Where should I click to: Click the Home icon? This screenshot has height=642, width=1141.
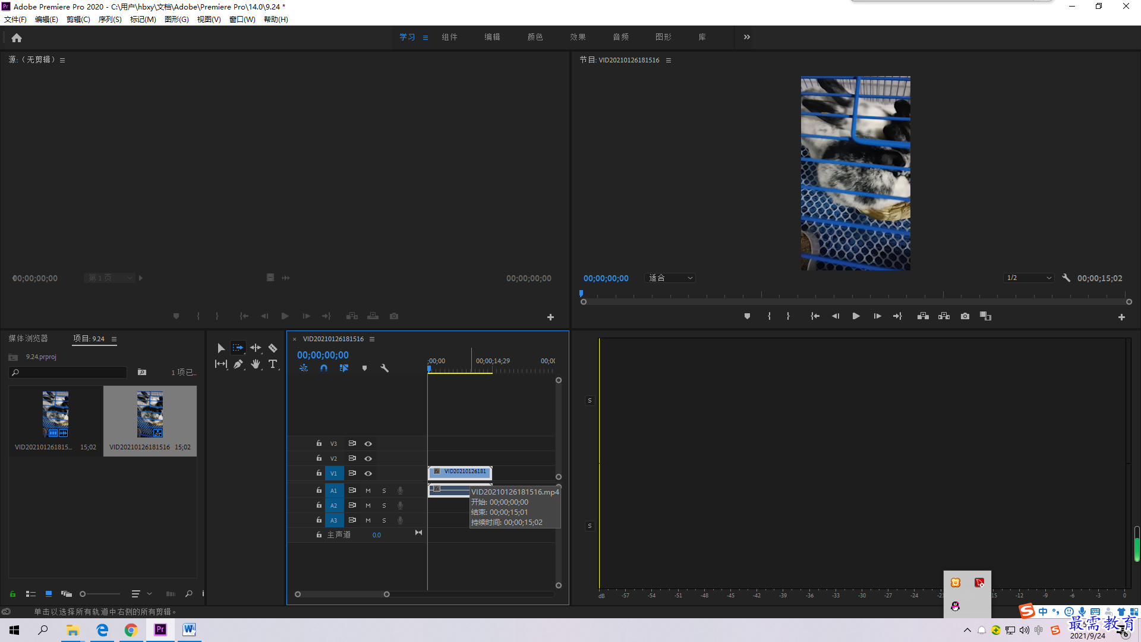click(x=17, y=37)
